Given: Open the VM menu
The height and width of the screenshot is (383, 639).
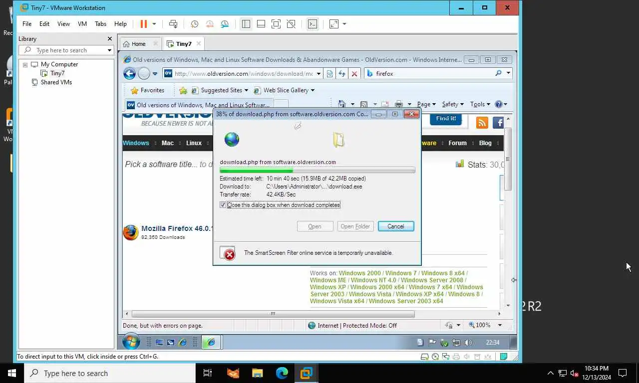Looking at the screenshot, I should pyautogui.click(x=82, y=24).
